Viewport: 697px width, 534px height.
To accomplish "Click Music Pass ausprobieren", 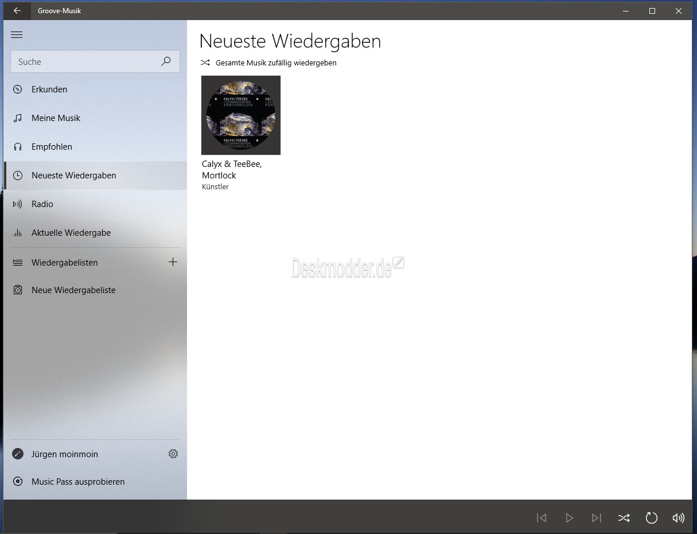I will (78, 482).
